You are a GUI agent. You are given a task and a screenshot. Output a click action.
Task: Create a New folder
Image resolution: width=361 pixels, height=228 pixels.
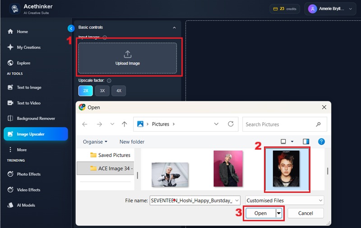(x=132, y=142)
